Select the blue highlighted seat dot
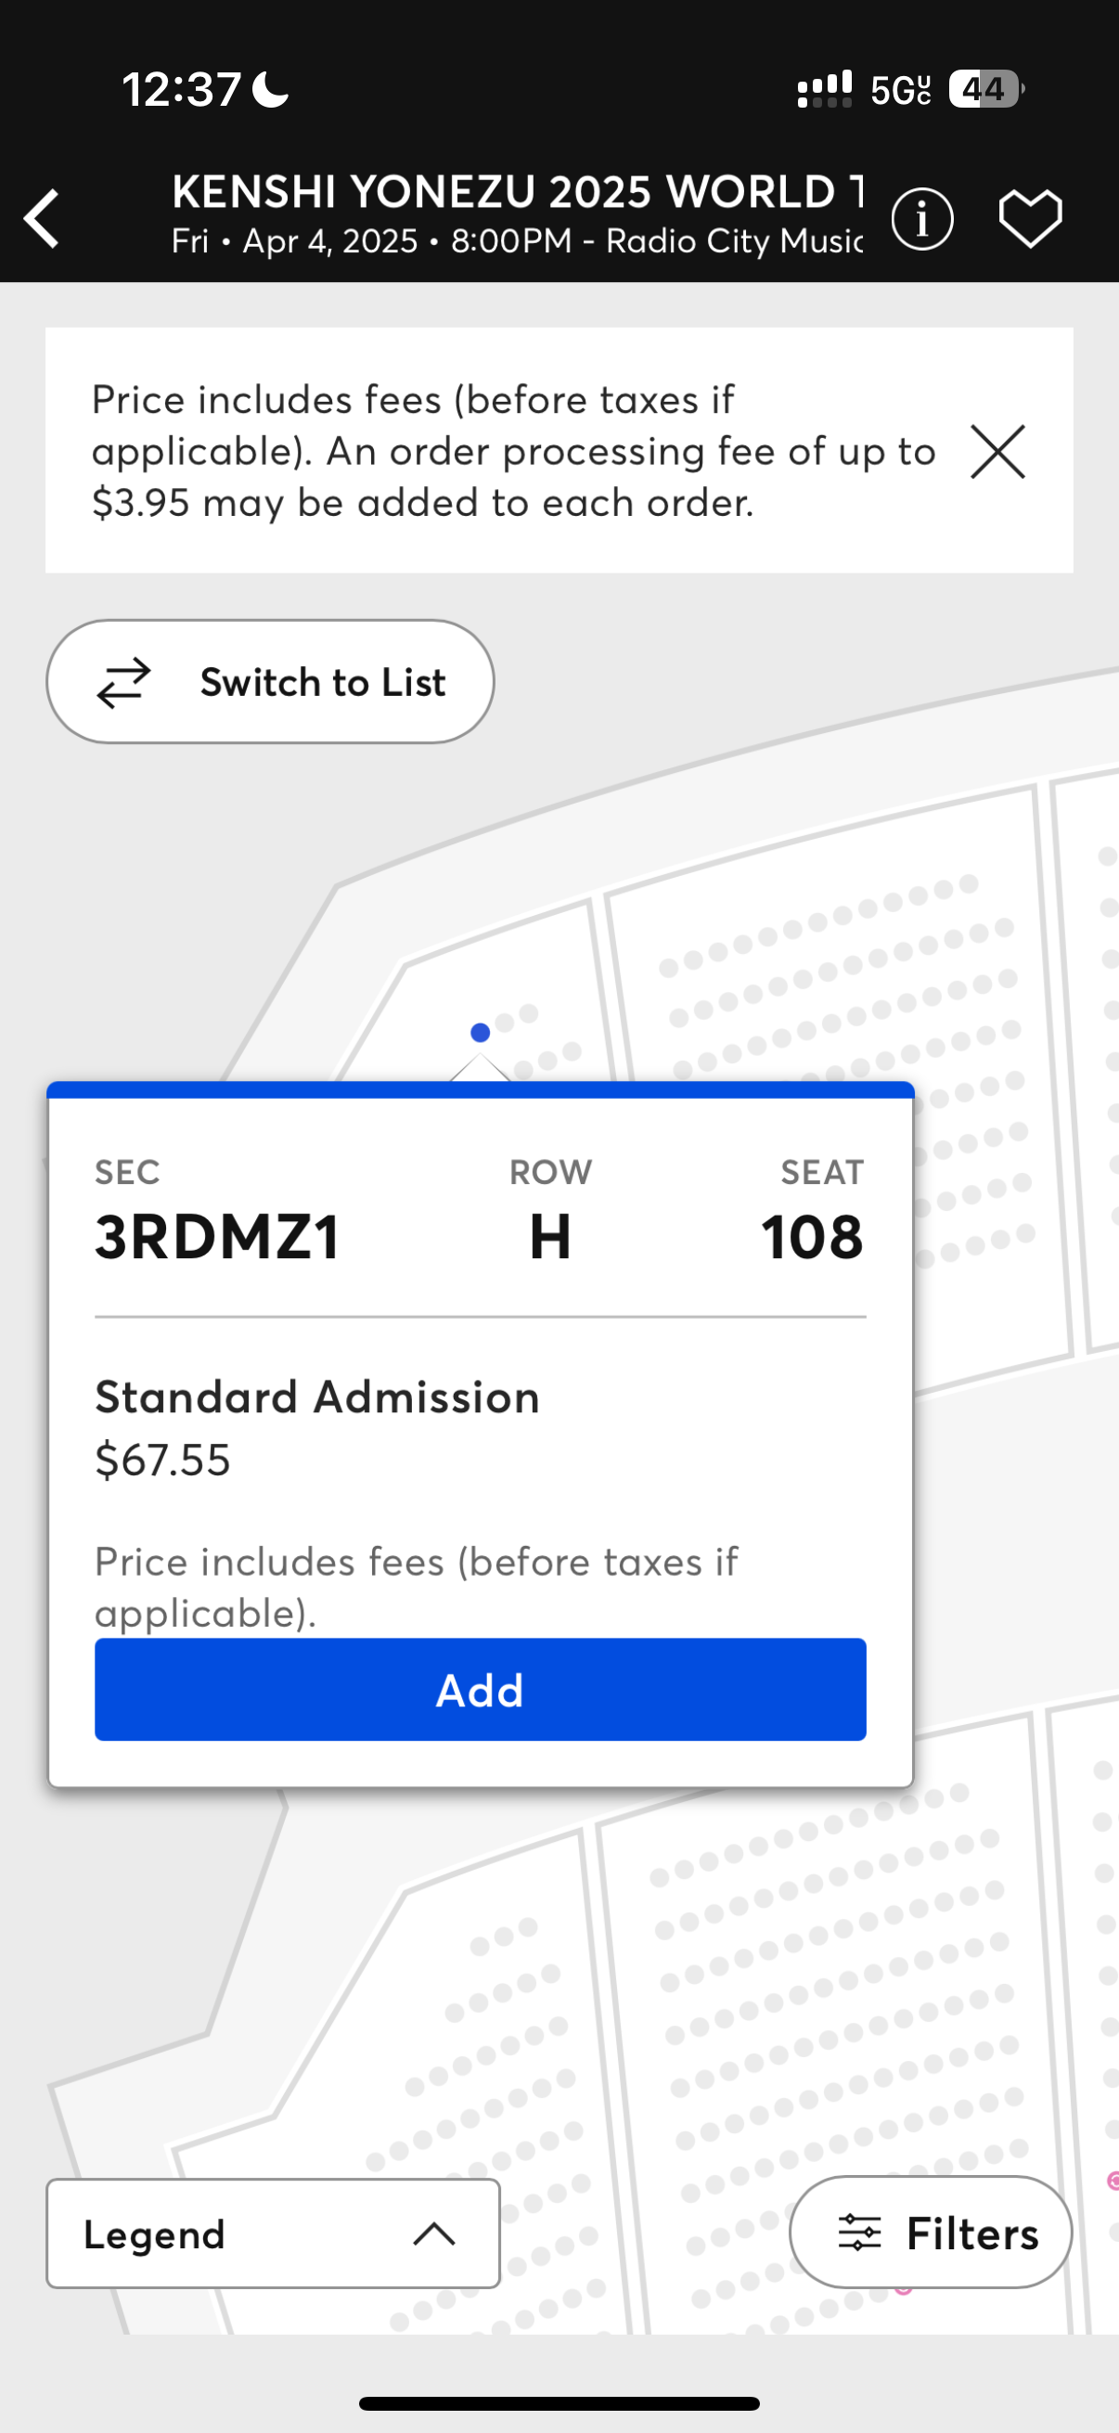This screenshot has width=1119, height=2433. pos(480,1033)
